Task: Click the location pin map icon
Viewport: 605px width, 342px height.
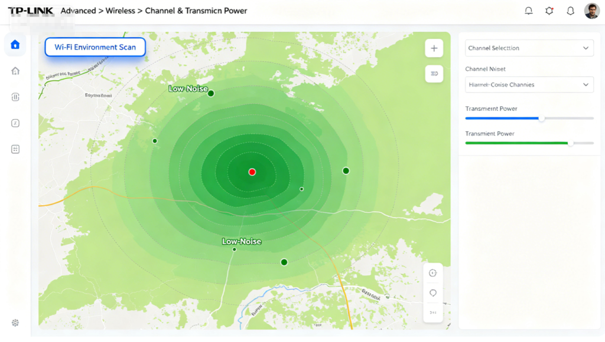Action: 433,293
